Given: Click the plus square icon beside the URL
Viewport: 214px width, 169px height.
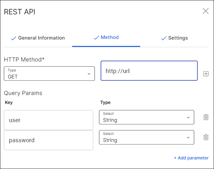Looking at the screenshot, I should click(206, 74).
